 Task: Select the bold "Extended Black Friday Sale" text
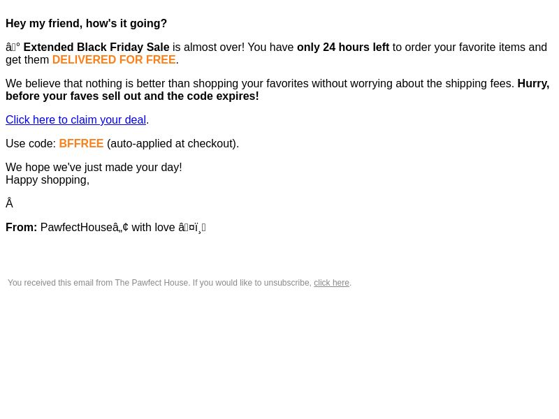point(96,47)
